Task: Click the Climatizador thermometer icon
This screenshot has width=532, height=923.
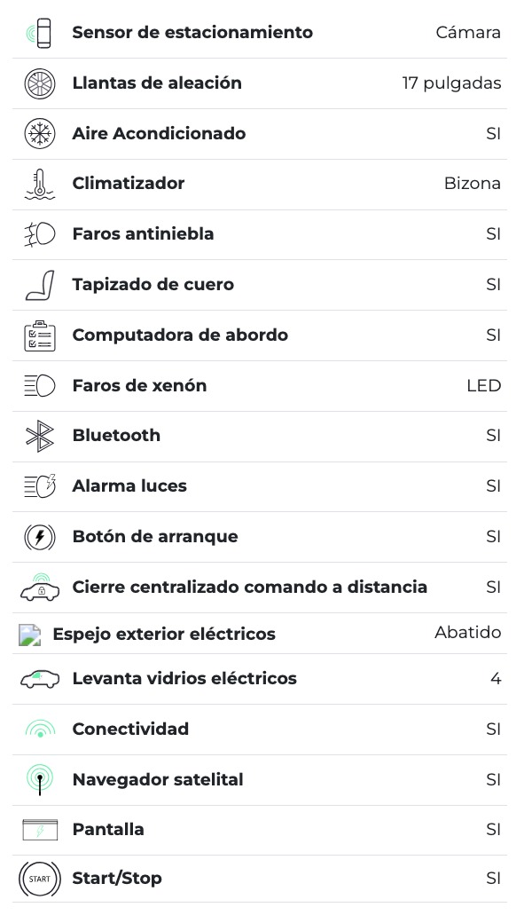Action: coord(39,184)
